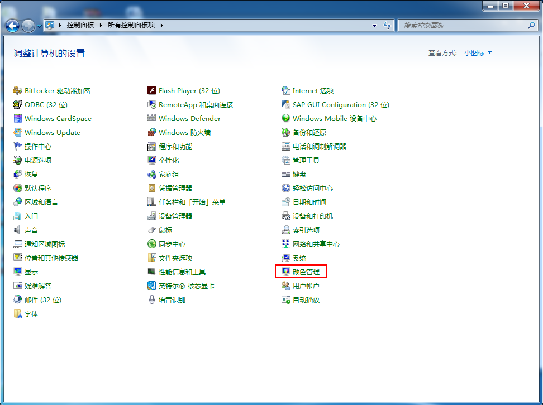Open Windows CardSpace icon

[x=18, y=118]
